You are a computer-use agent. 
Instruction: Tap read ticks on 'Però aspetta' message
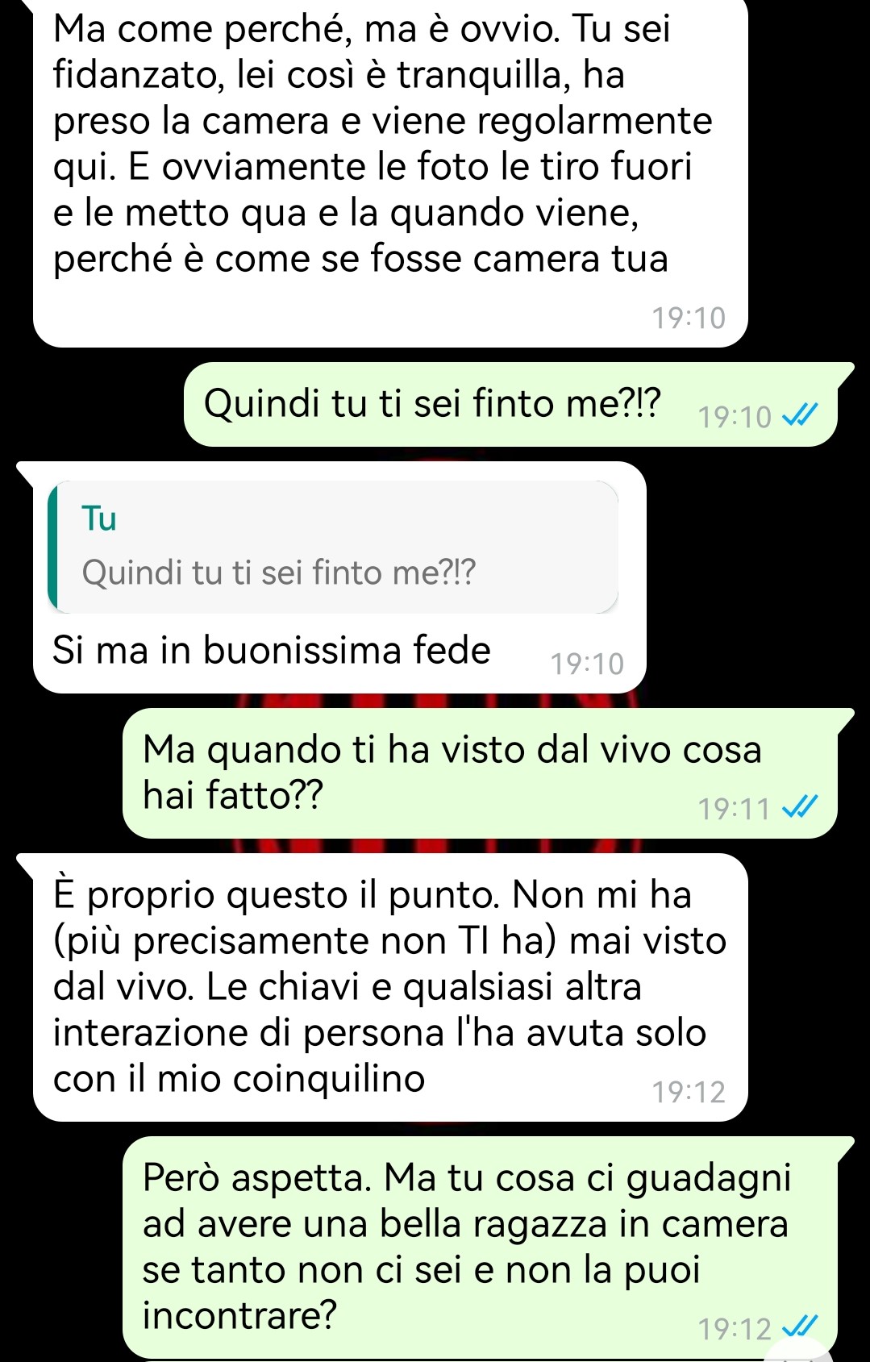click(801, 1327)
